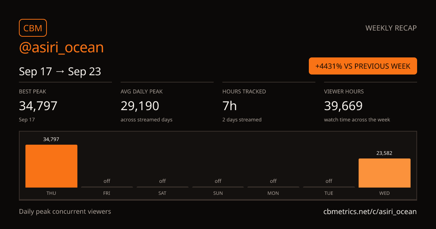Click the +4431% VS PREVIOUS WEEK badge

363,66
